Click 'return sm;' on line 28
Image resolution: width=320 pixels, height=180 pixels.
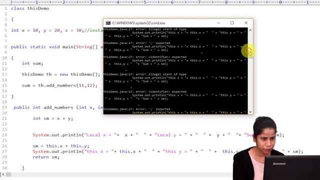tap(46, 157)
